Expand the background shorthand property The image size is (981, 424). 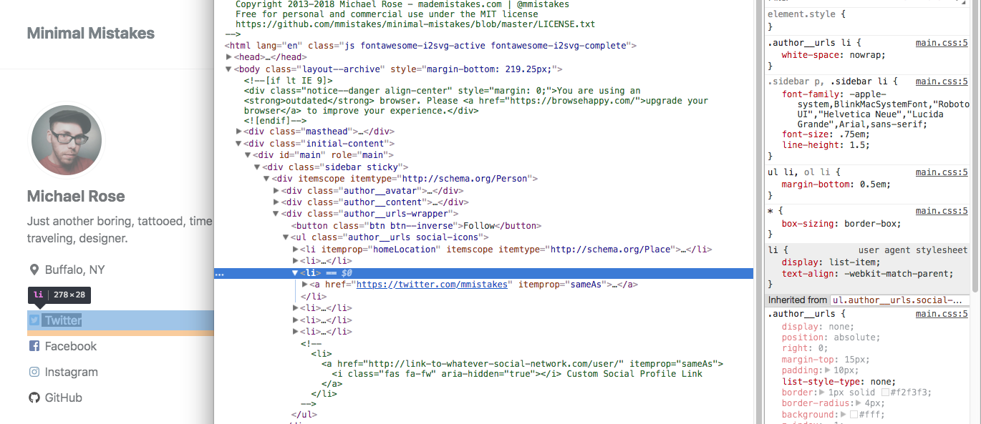click(845, 415)
